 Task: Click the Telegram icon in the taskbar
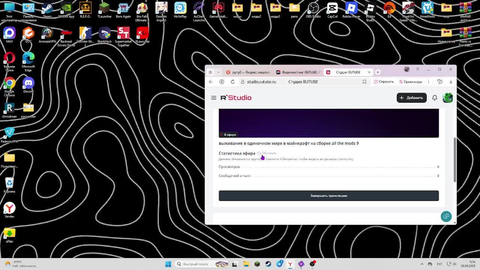(279, 264)
